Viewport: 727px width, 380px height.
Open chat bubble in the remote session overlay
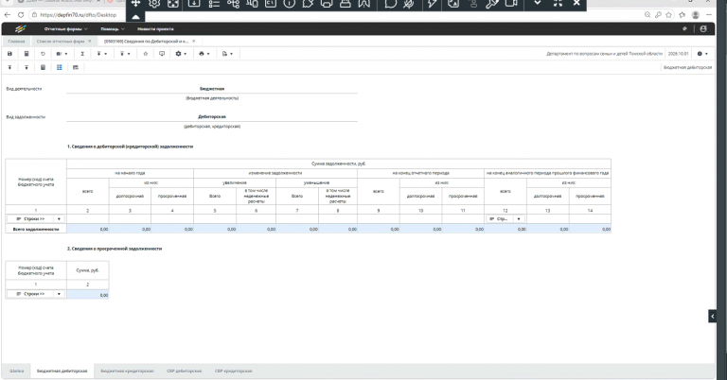391,4
